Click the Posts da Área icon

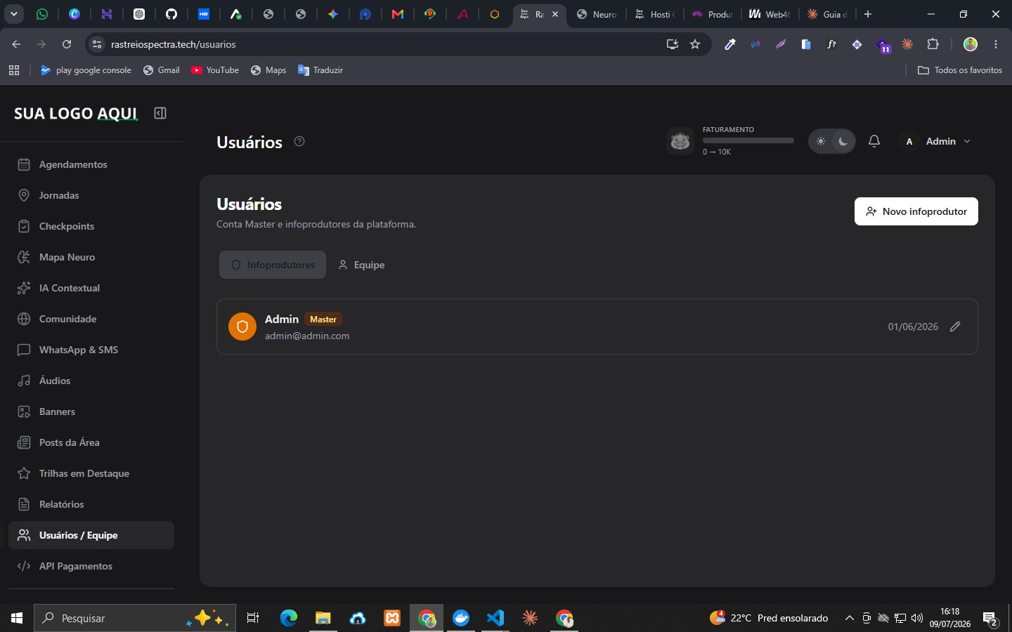[24, 442]
